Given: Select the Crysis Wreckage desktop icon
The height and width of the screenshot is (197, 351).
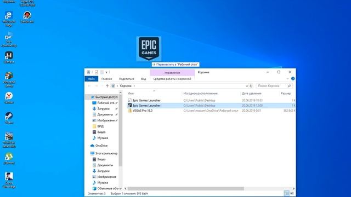Looking at the screenshot, I should coord(9,180).
